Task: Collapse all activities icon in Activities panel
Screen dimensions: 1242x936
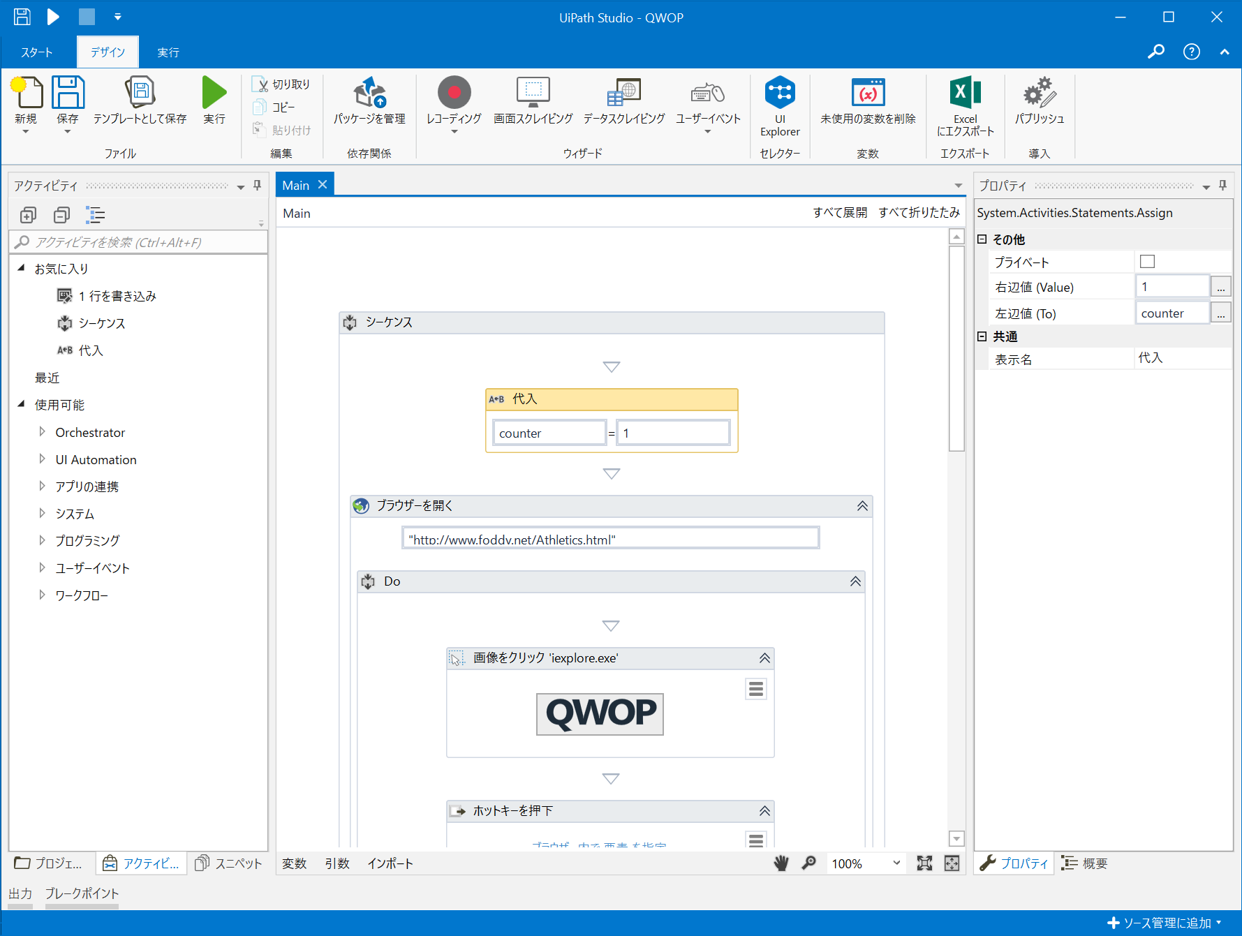Action: [61, 215]
